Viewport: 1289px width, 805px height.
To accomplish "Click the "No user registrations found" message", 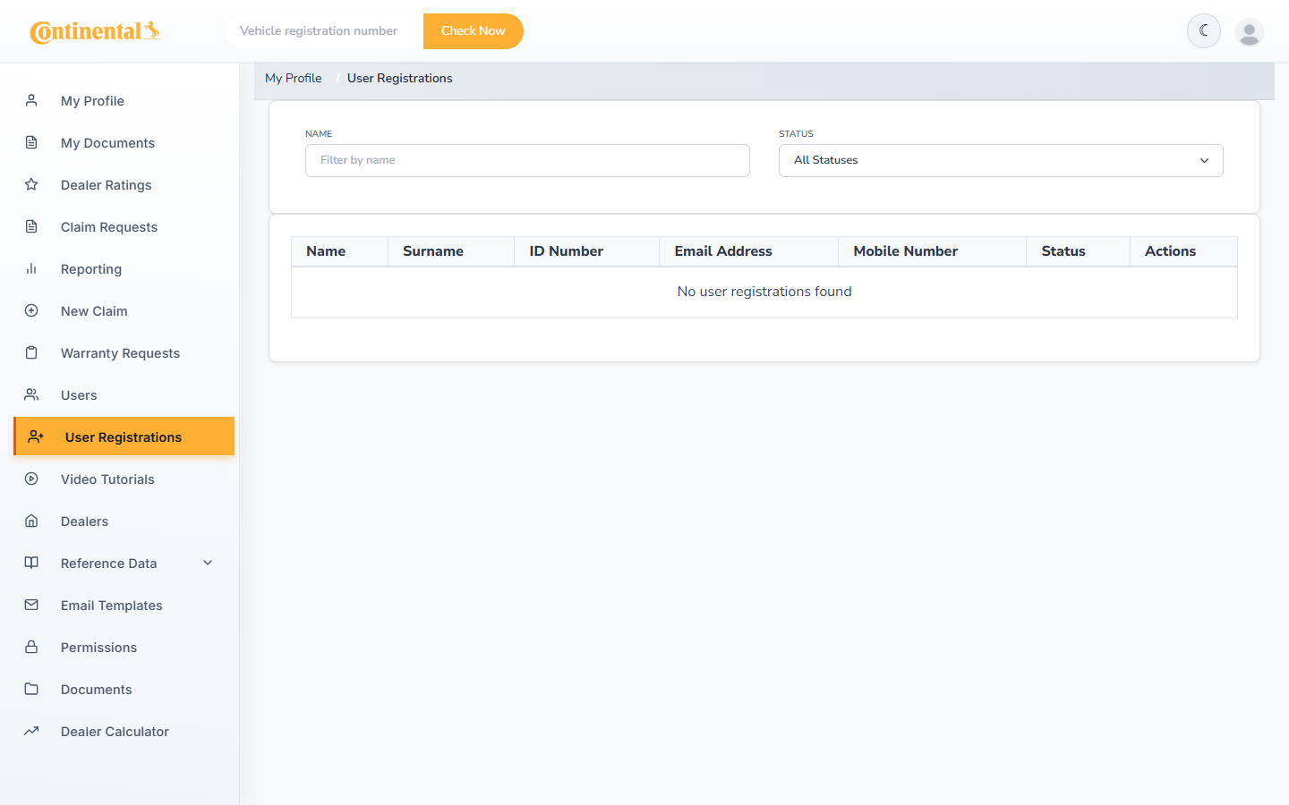I will 764,292.
